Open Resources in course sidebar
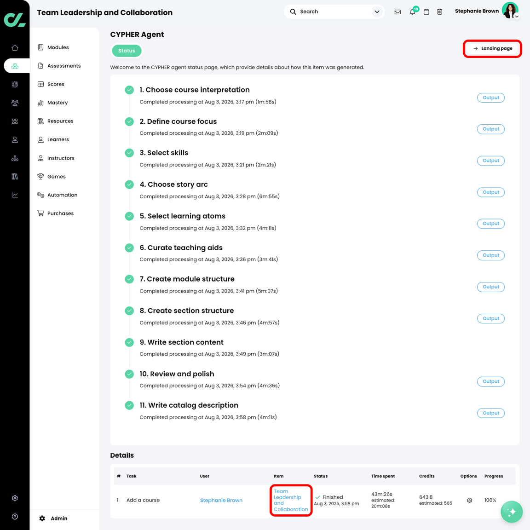The image size is (530, 530). pos(55,121)
